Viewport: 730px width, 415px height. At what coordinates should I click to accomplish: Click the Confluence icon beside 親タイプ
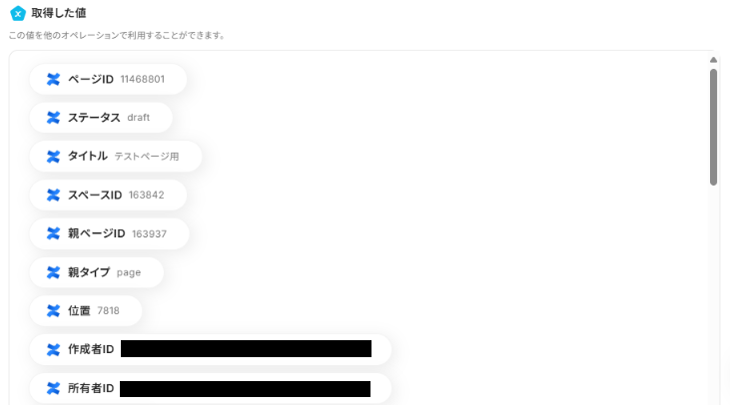coord(54,272)
